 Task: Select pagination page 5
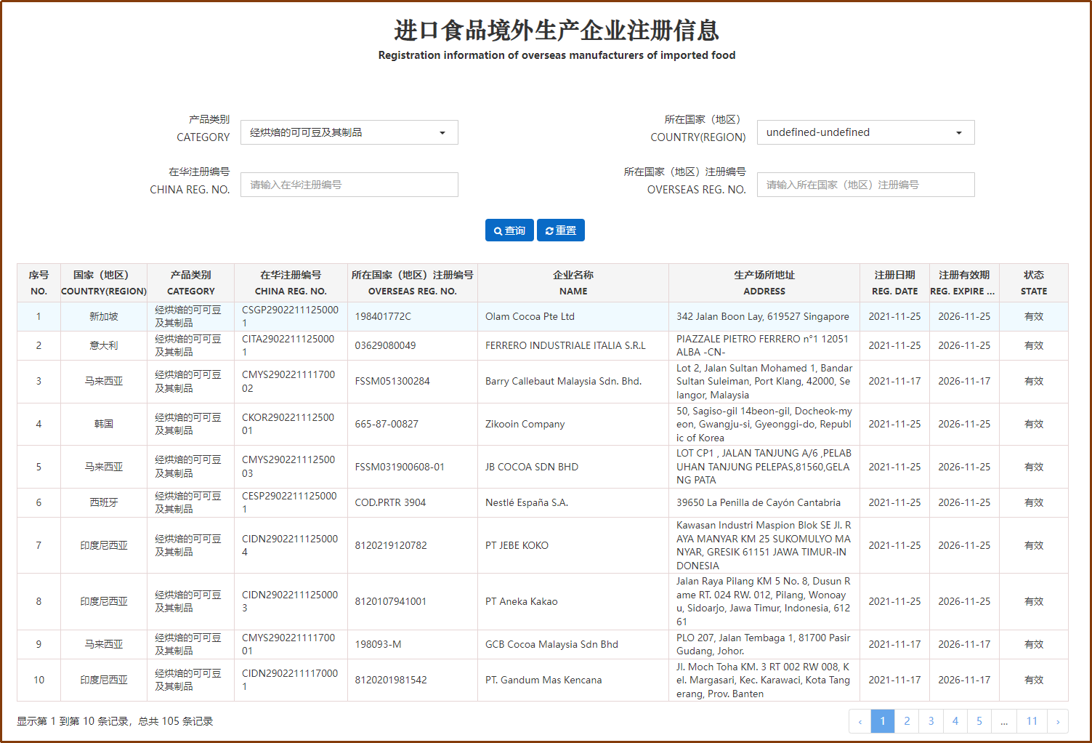click(979, 721)
